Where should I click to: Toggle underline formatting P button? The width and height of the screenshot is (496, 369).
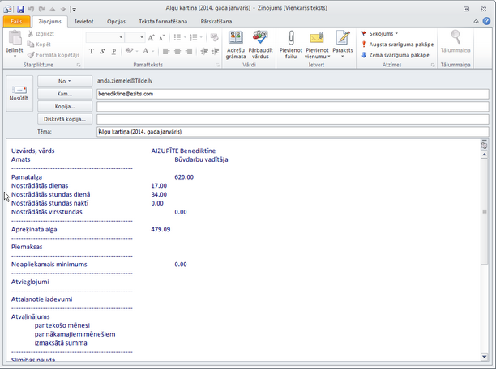coord(113,51)
